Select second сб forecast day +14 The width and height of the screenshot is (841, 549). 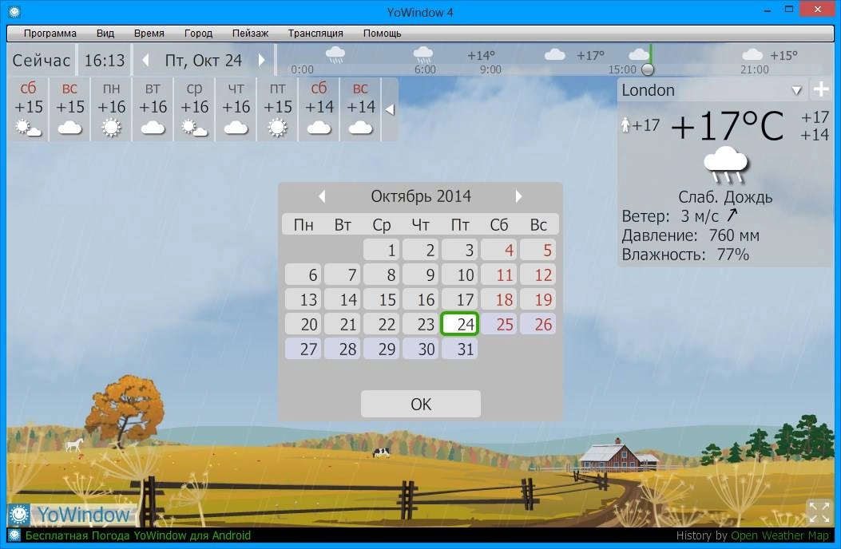(x=319, y=109)
